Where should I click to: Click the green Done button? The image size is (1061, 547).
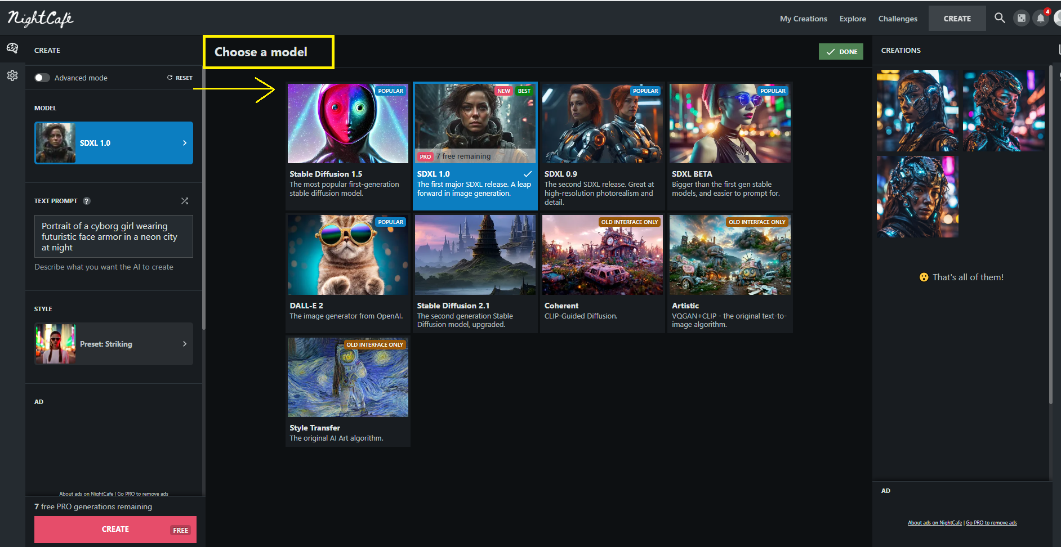[841, 51]
